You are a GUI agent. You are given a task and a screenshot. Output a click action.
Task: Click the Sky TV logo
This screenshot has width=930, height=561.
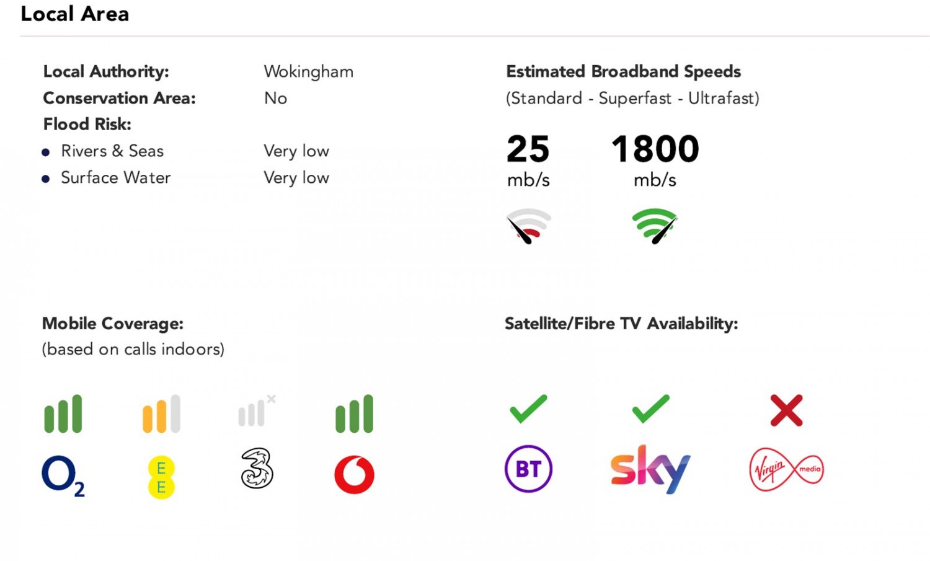click(x=650, y=469)
